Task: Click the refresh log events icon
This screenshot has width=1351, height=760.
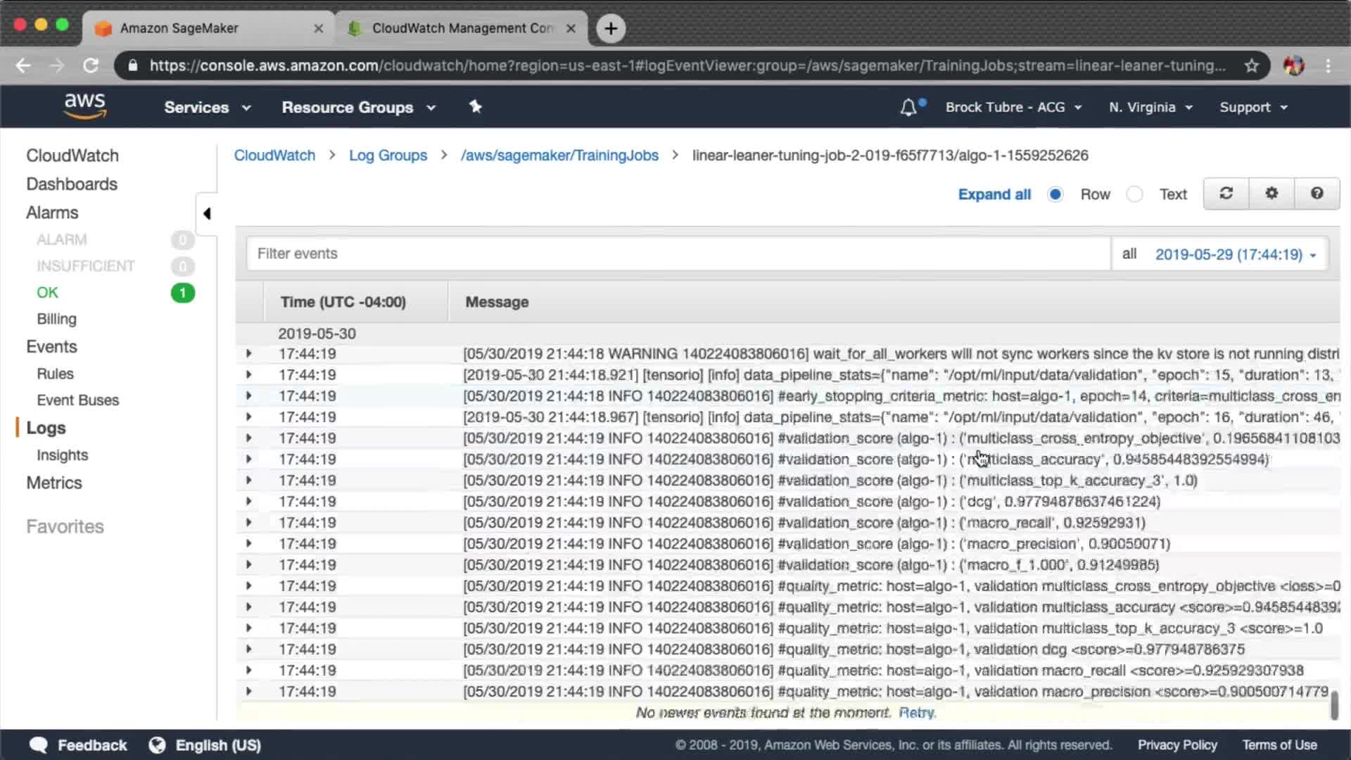Action: pyautogui.click(x=1226, y=194)
